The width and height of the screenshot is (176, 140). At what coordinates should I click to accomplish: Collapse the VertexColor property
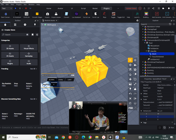point(141,111)
